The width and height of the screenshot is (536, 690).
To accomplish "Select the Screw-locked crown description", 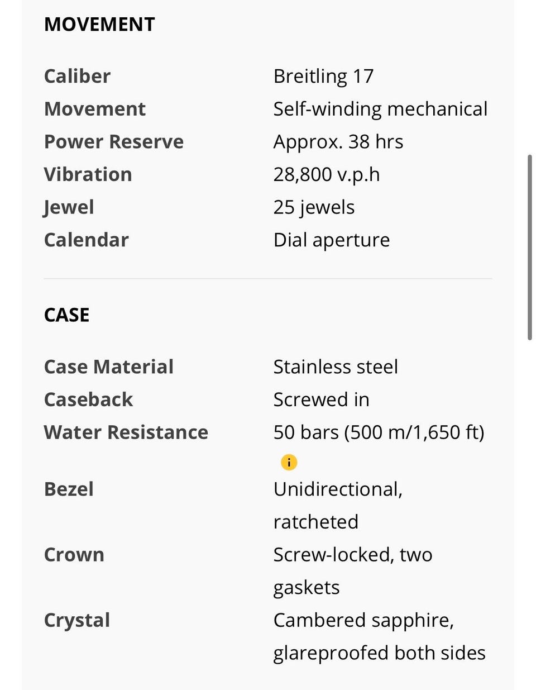I will tap(353, 571).
